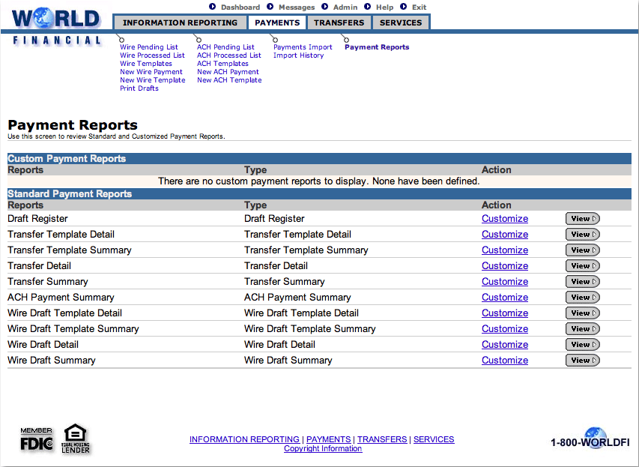
Task: Customize Wire Draft Template Summary report
Action: [504, 329]
